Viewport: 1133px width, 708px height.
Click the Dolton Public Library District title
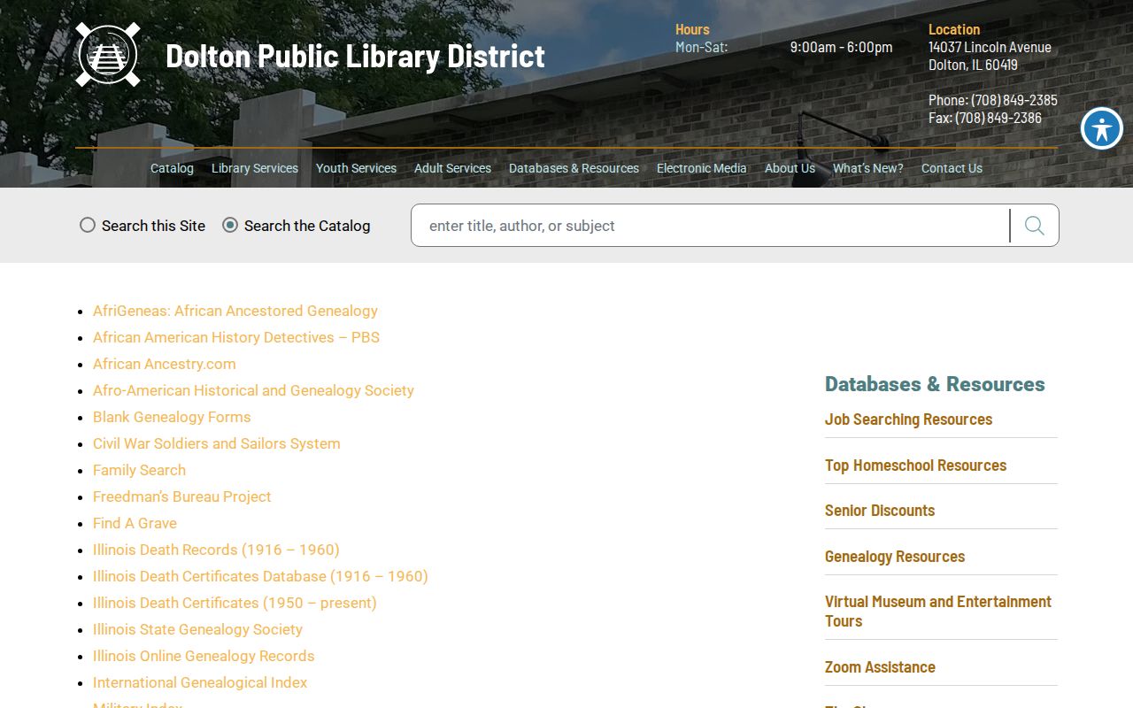click(x=355, y=56)
